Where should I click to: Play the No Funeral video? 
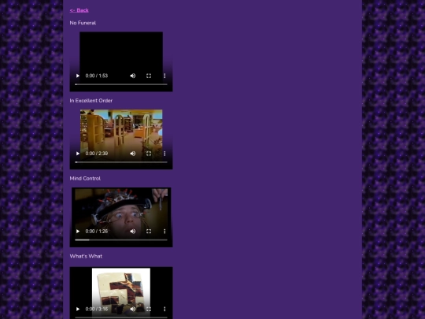[78, 76]
